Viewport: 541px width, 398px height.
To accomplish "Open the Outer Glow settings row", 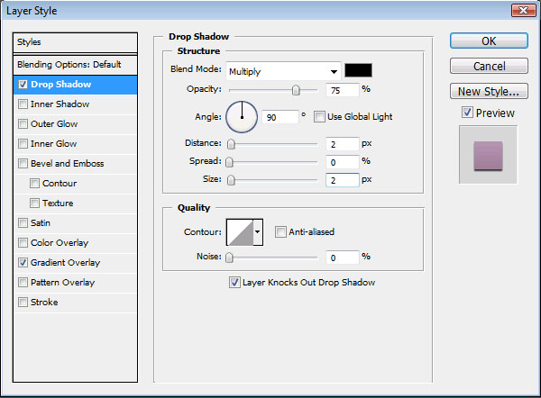I will (75, 123).
